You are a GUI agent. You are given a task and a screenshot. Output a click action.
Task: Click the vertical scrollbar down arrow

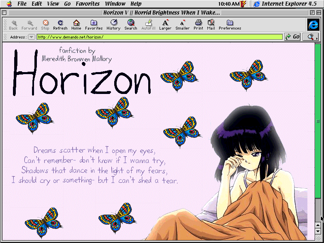[318, 231]
